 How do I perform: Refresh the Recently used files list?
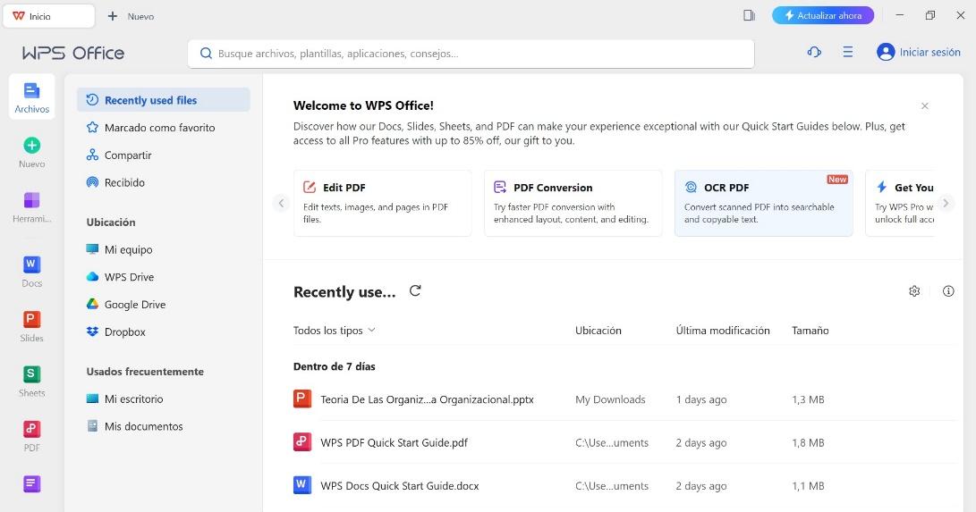click(415, 290)
